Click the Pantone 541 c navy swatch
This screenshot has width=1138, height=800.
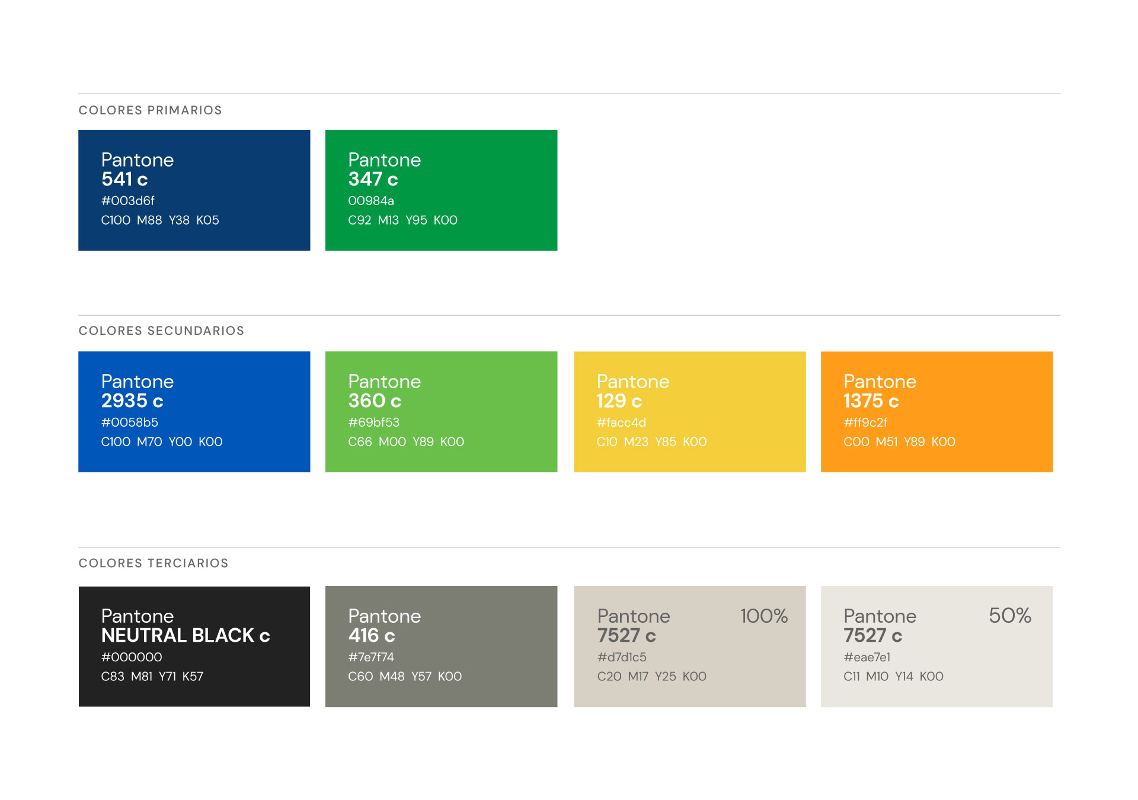coord(194,190)
